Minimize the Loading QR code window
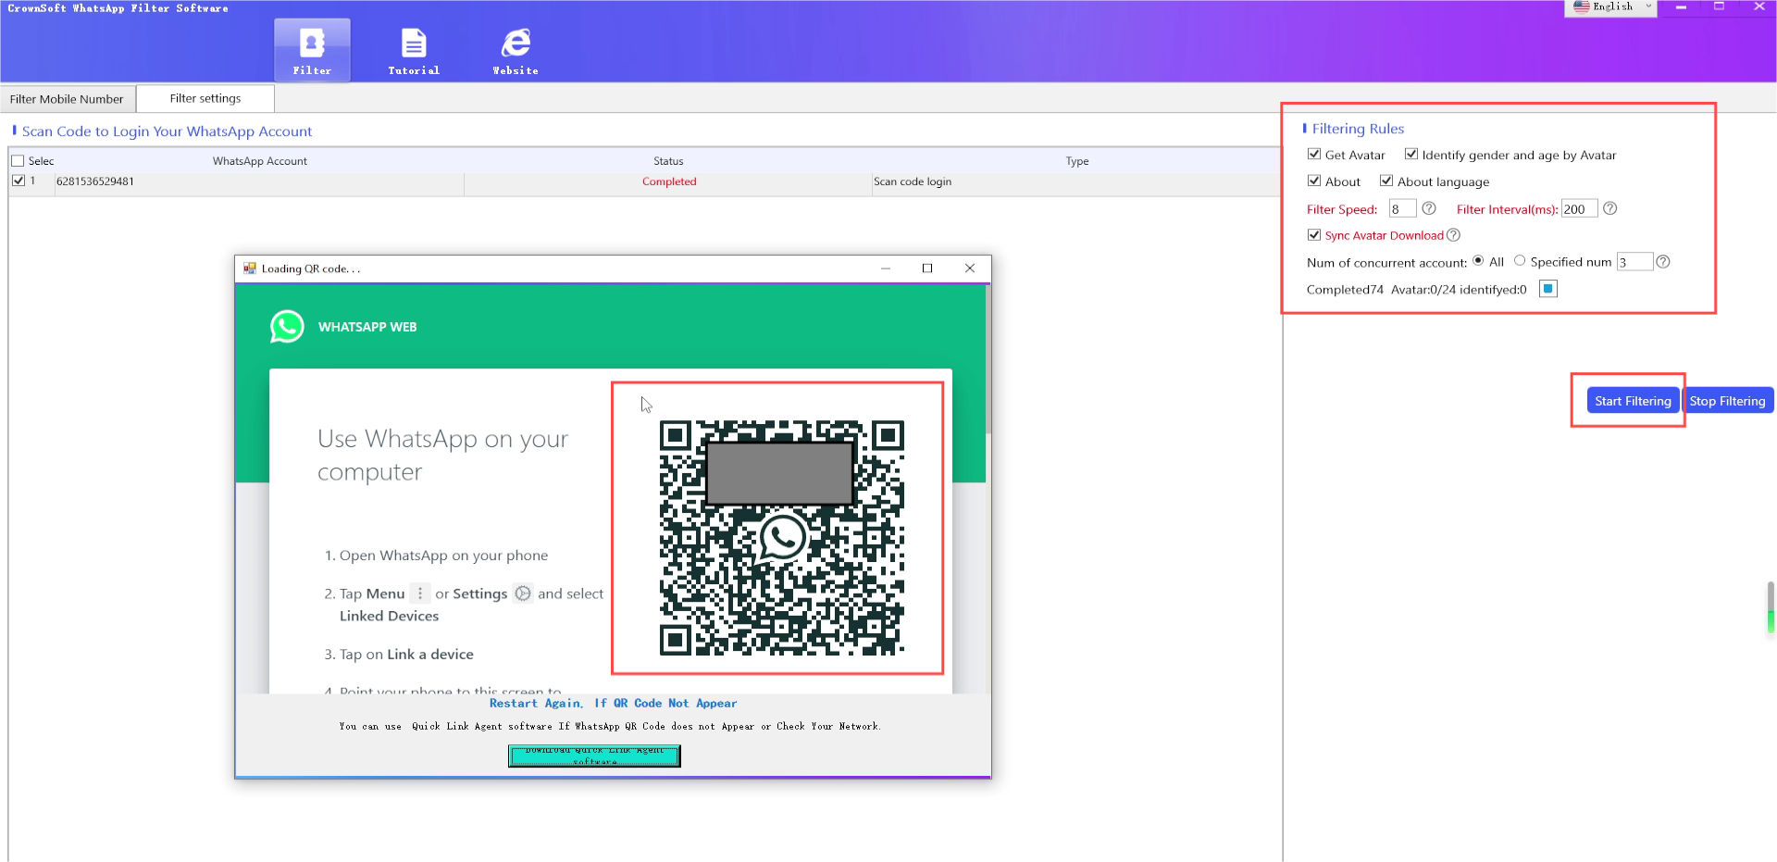 886,269
